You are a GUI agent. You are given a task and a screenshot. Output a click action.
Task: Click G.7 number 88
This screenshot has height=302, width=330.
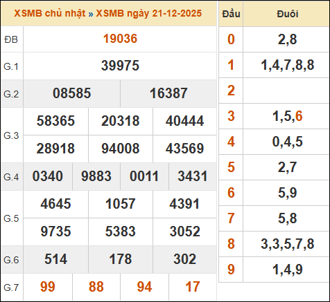[96, 287]
